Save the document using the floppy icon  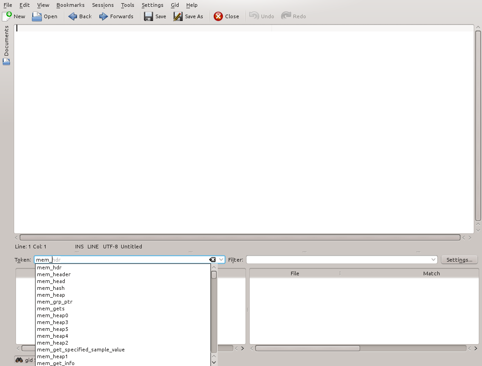(x=149, y=16)
